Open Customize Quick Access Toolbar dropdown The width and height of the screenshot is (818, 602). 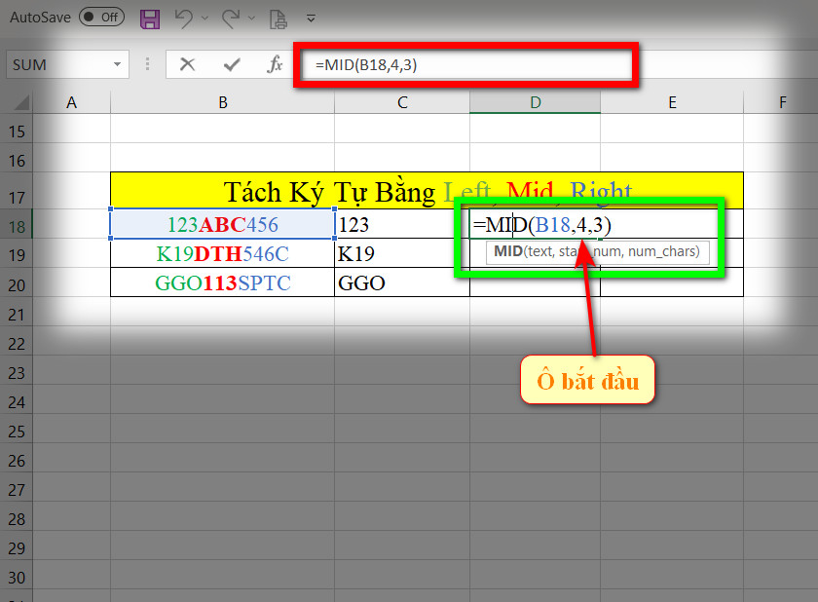click(x=311, y=19)
